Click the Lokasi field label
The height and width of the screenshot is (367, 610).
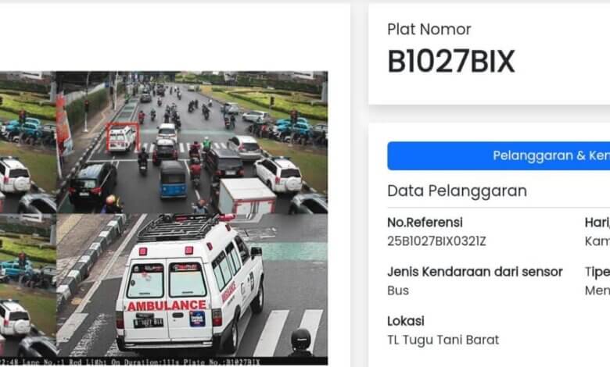pos(406,321)
